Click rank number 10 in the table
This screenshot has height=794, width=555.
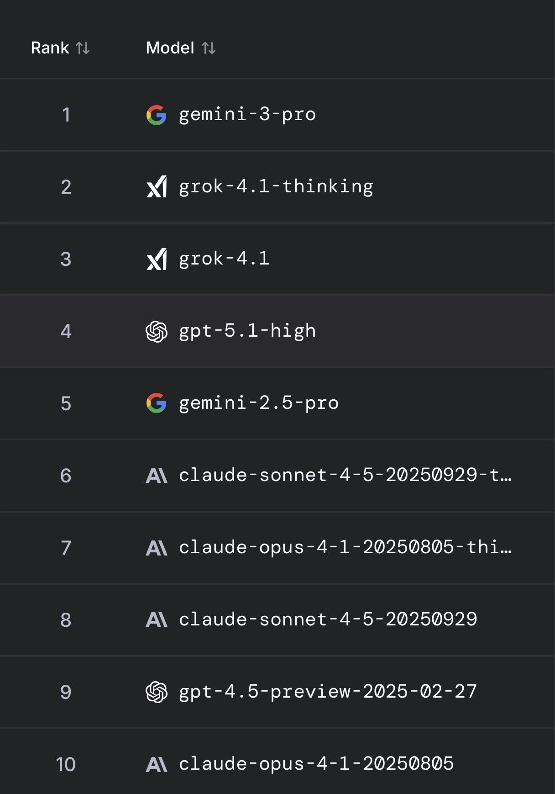[x=66, y=764]
